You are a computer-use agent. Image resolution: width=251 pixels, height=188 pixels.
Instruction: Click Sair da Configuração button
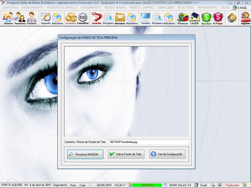(168, 154)
